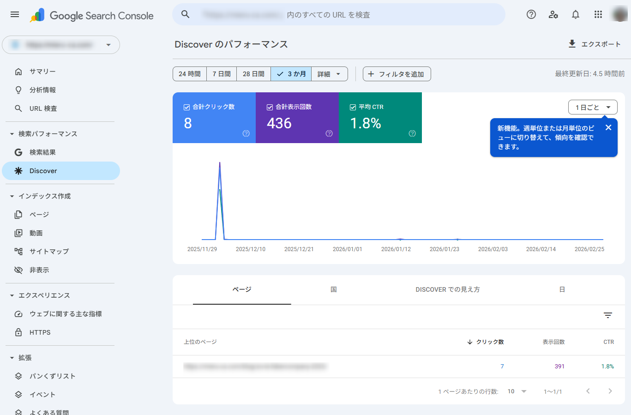Click the Discover asterisk icon
The image size is (631, 415).
pos(18,171)
